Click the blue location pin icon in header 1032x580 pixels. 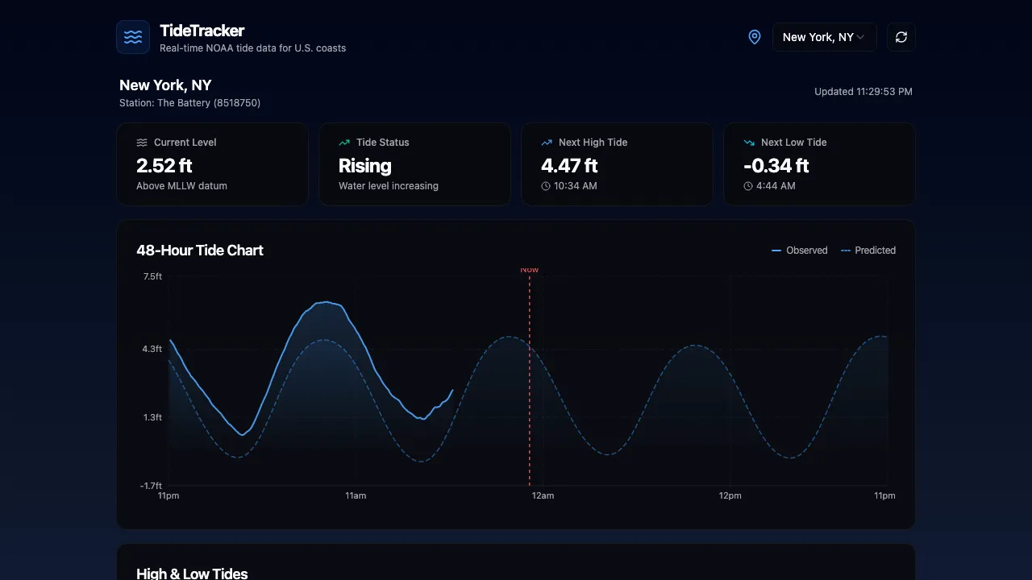click(754, 36)
